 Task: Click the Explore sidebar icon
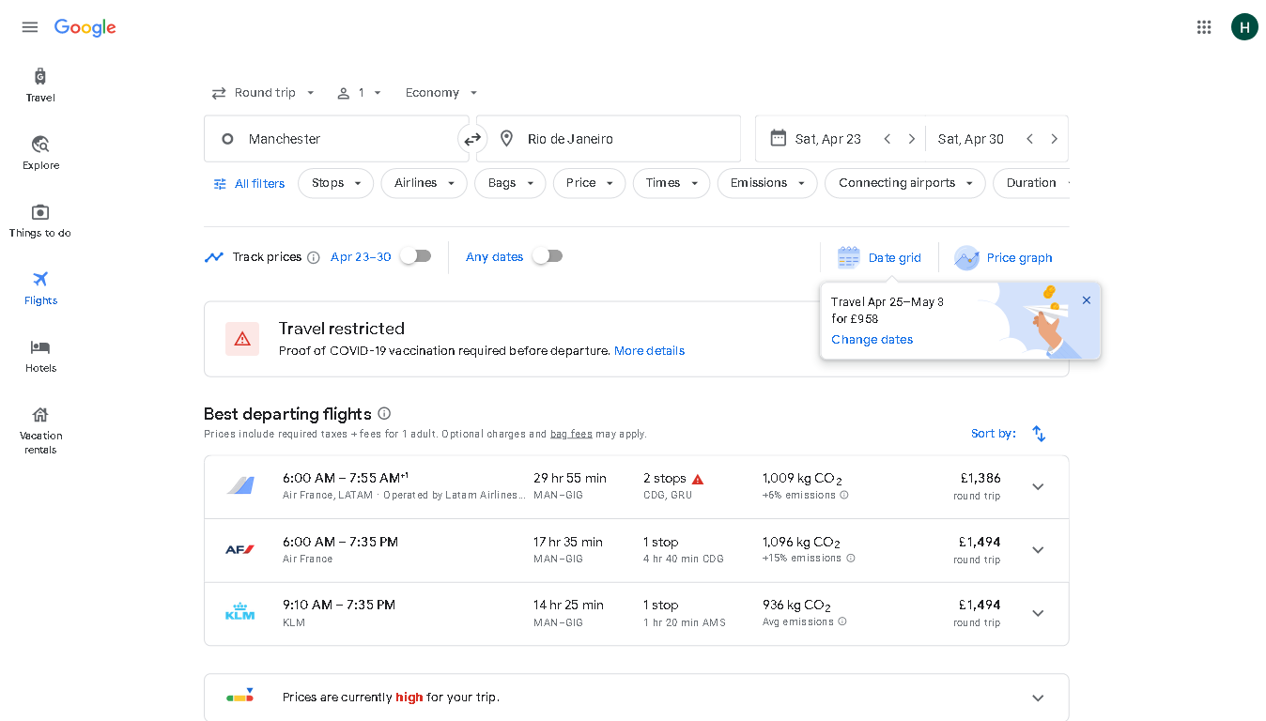(x=40, y=152)
